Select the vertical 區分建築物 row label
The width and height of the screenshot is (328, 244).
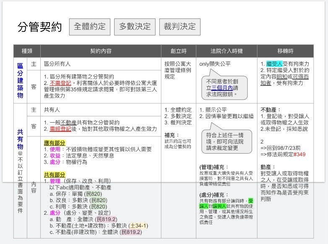click(x=20, y=80)
